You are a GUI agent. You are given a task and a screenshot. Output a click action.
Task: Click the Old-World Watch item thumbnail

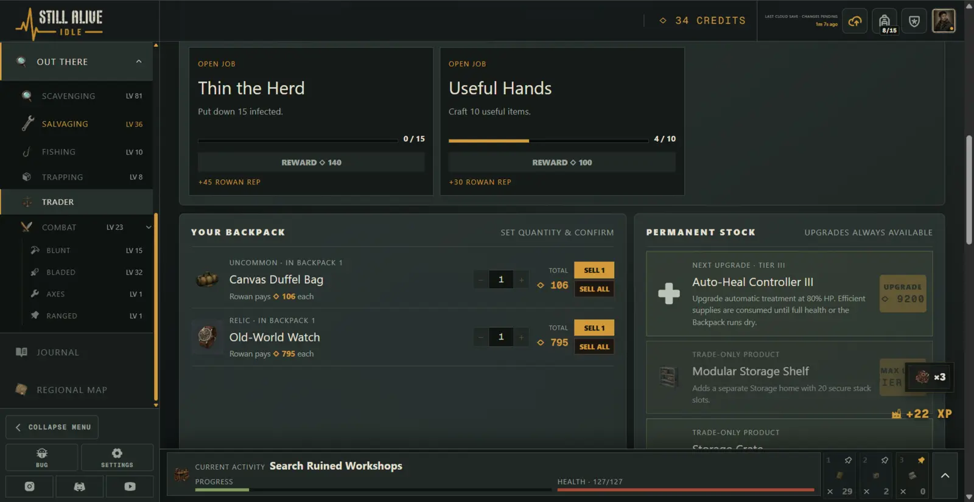207,336
